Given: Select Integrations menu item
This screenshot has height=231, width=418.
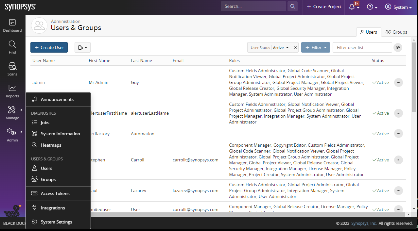Looking at the screenshot, I should 58,208.
